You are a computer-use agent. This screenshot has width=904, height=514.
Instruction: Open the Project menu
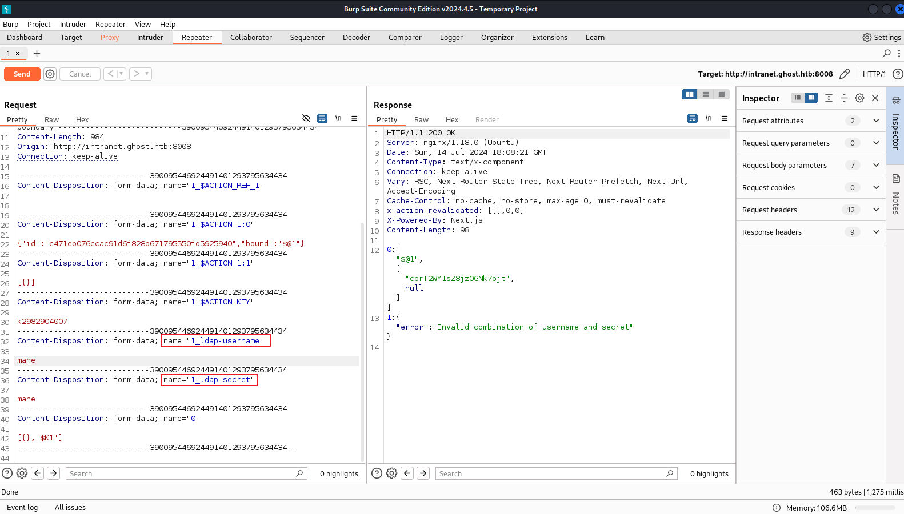tap(39, 24)
